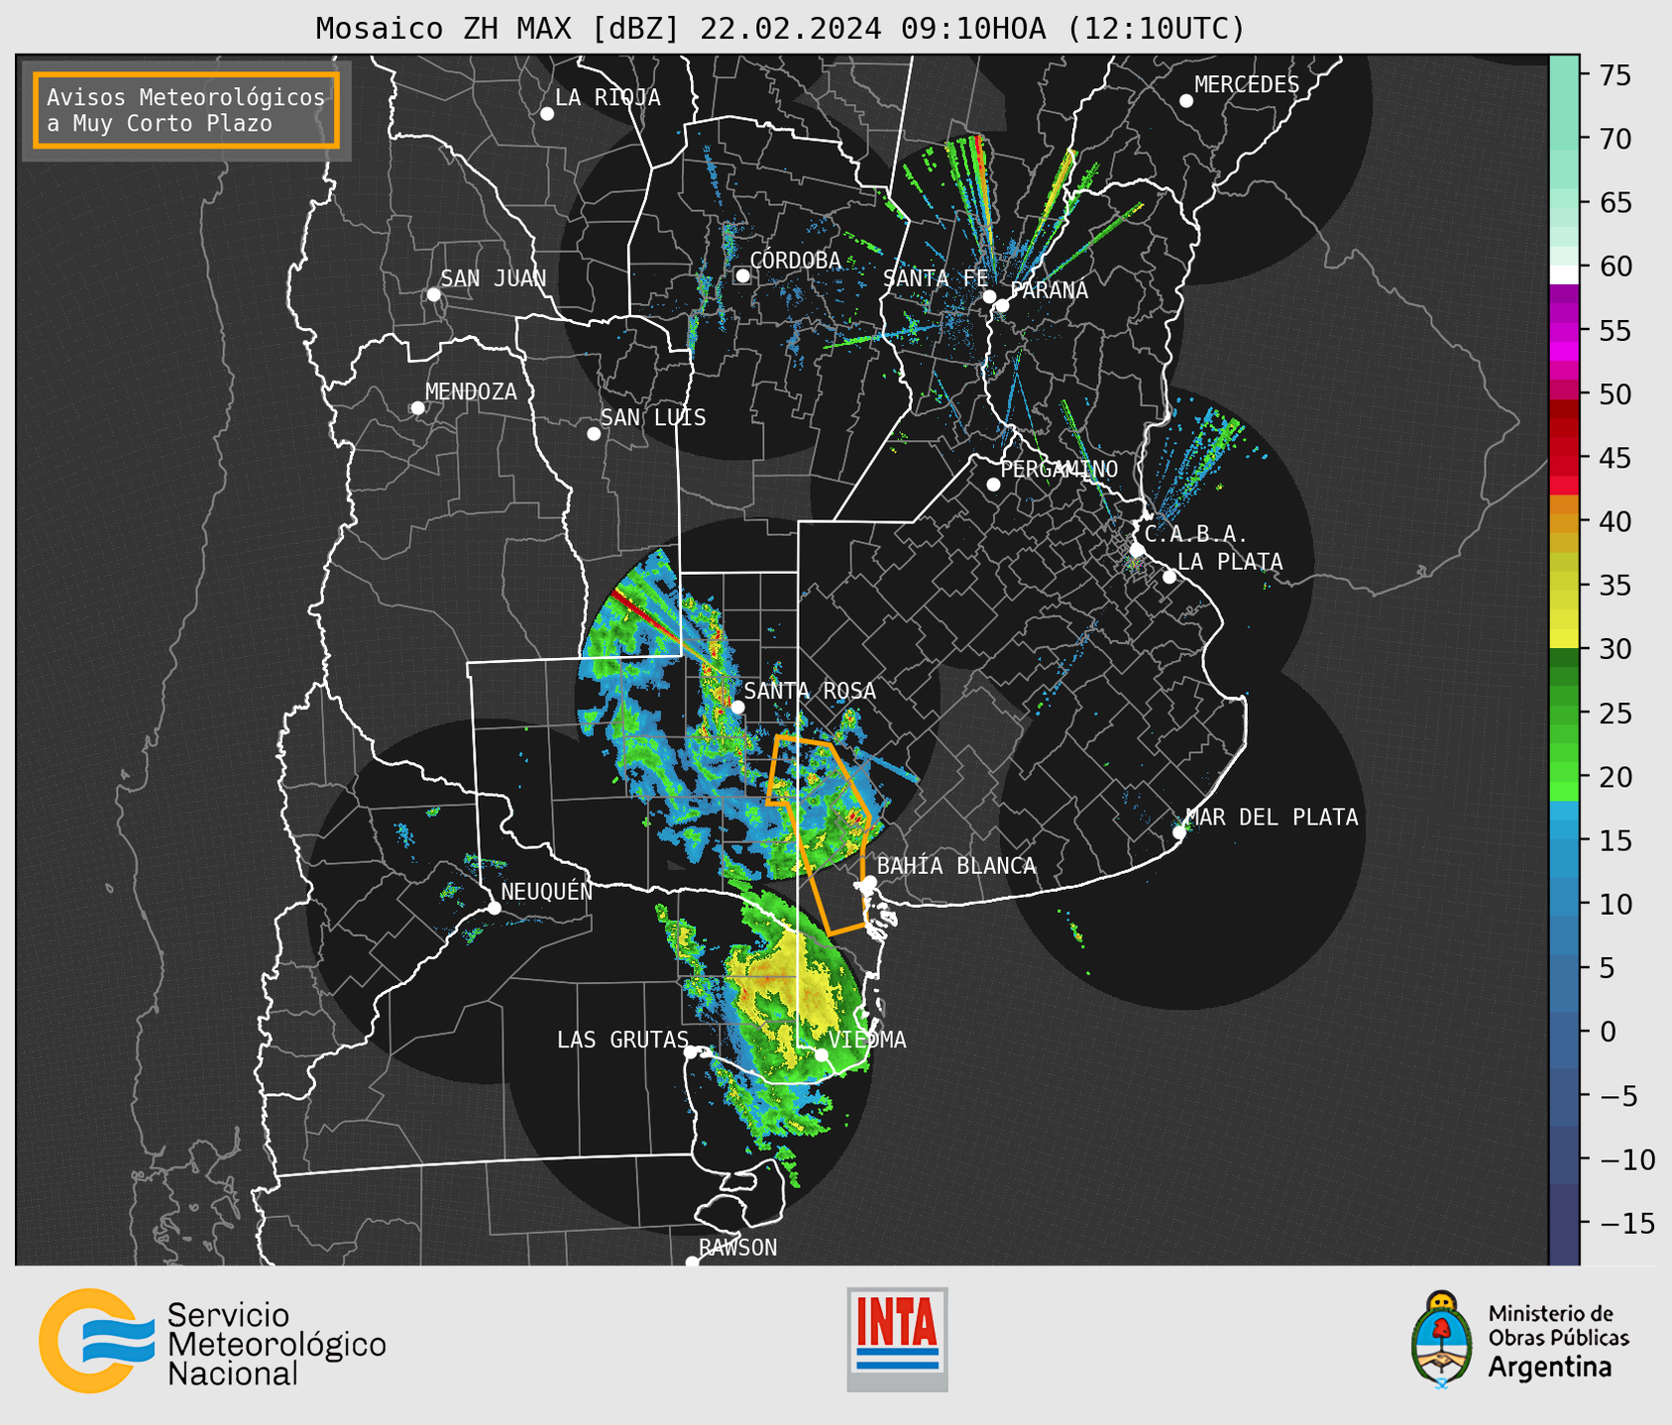
Task: Click the MENDOZA city marker dot
Action: (x=418, y=408)
